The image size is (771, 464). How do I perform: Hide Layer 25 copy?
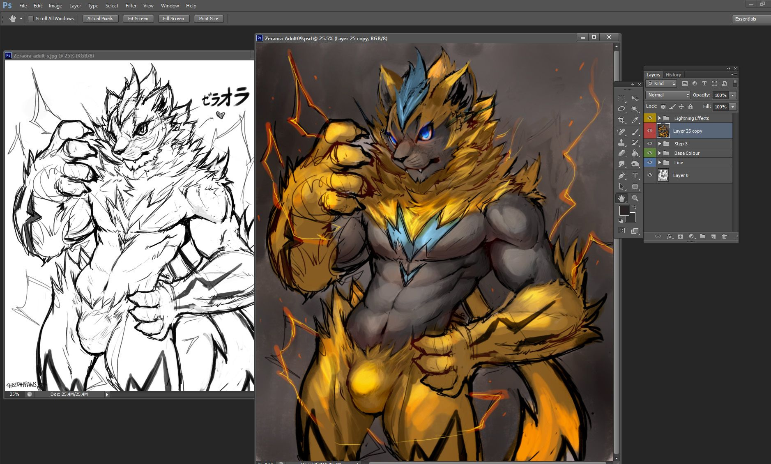point(650,131)
